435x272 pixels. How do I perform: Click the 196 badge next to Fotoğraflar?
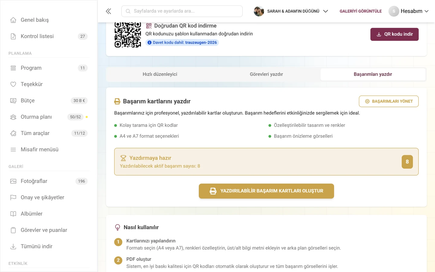pos(82,181)
